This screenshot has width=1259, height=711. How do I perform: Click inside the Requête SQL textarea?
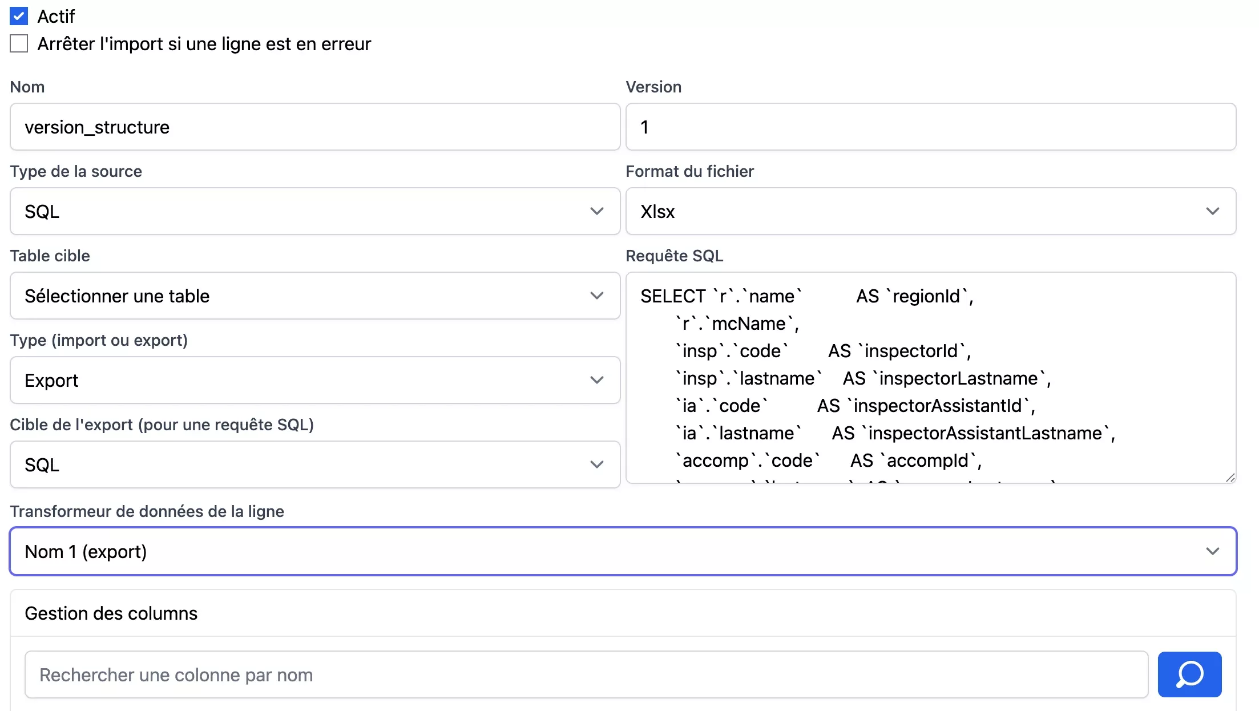tap(930, 377)
